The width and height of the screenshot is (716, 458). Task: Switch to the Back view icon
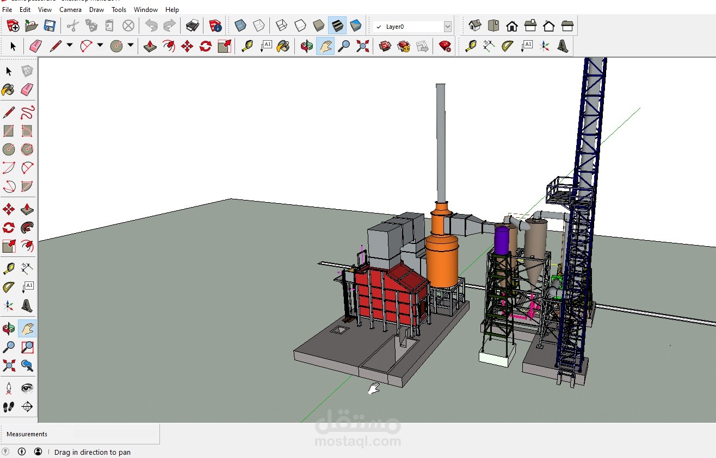coord(549,26)
